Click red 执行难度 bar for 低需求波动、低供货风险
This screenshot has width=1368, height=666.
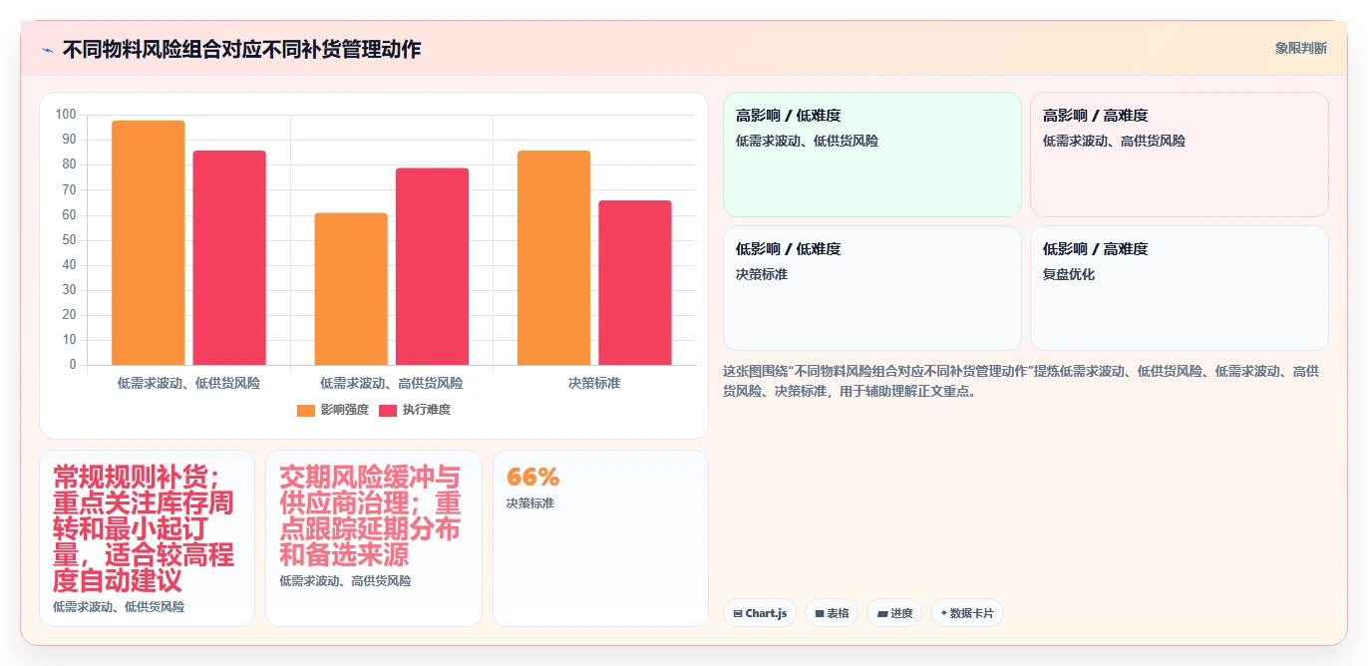pos(229,257)
